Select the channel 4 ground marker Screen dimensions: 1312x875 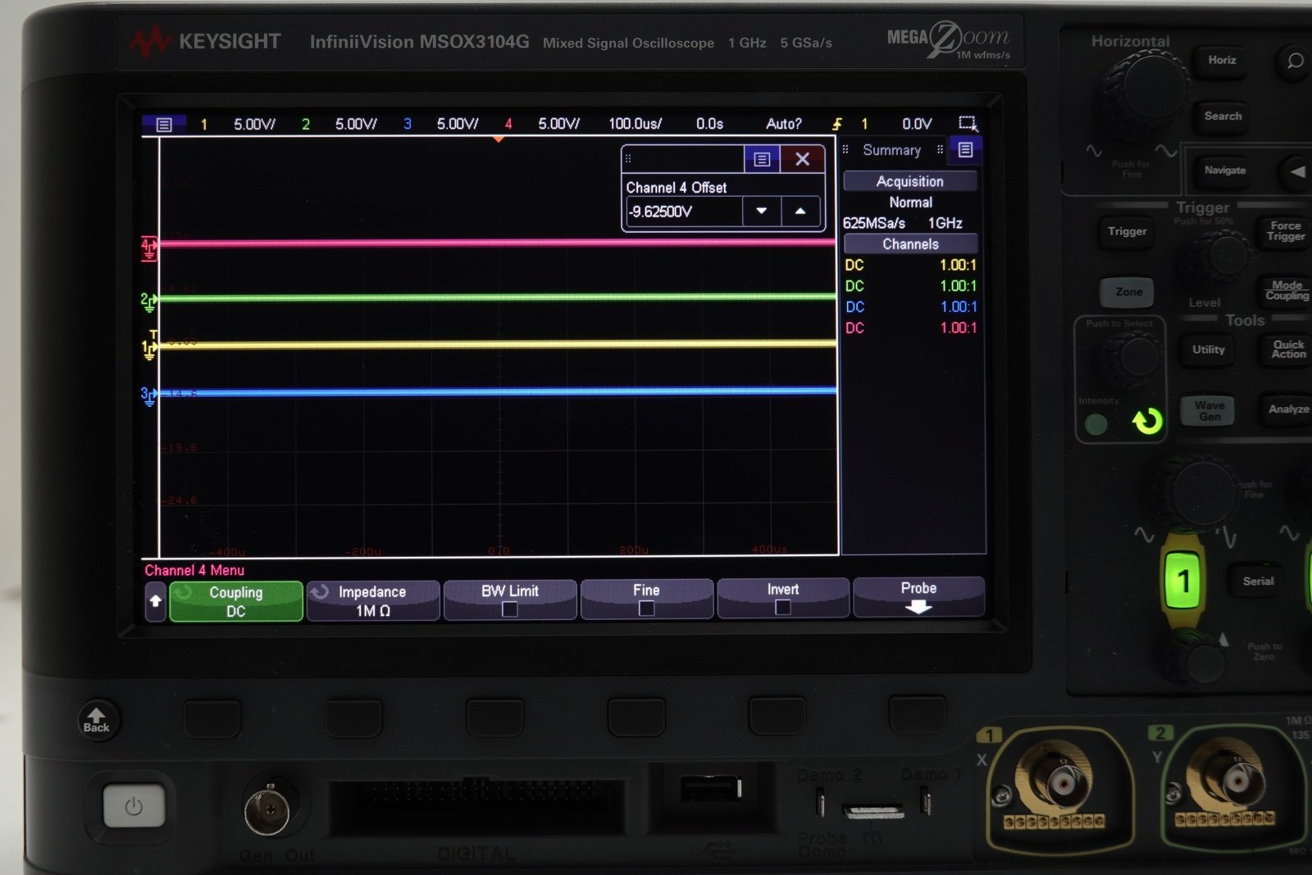pyautogui.click(x=149, y=248)
